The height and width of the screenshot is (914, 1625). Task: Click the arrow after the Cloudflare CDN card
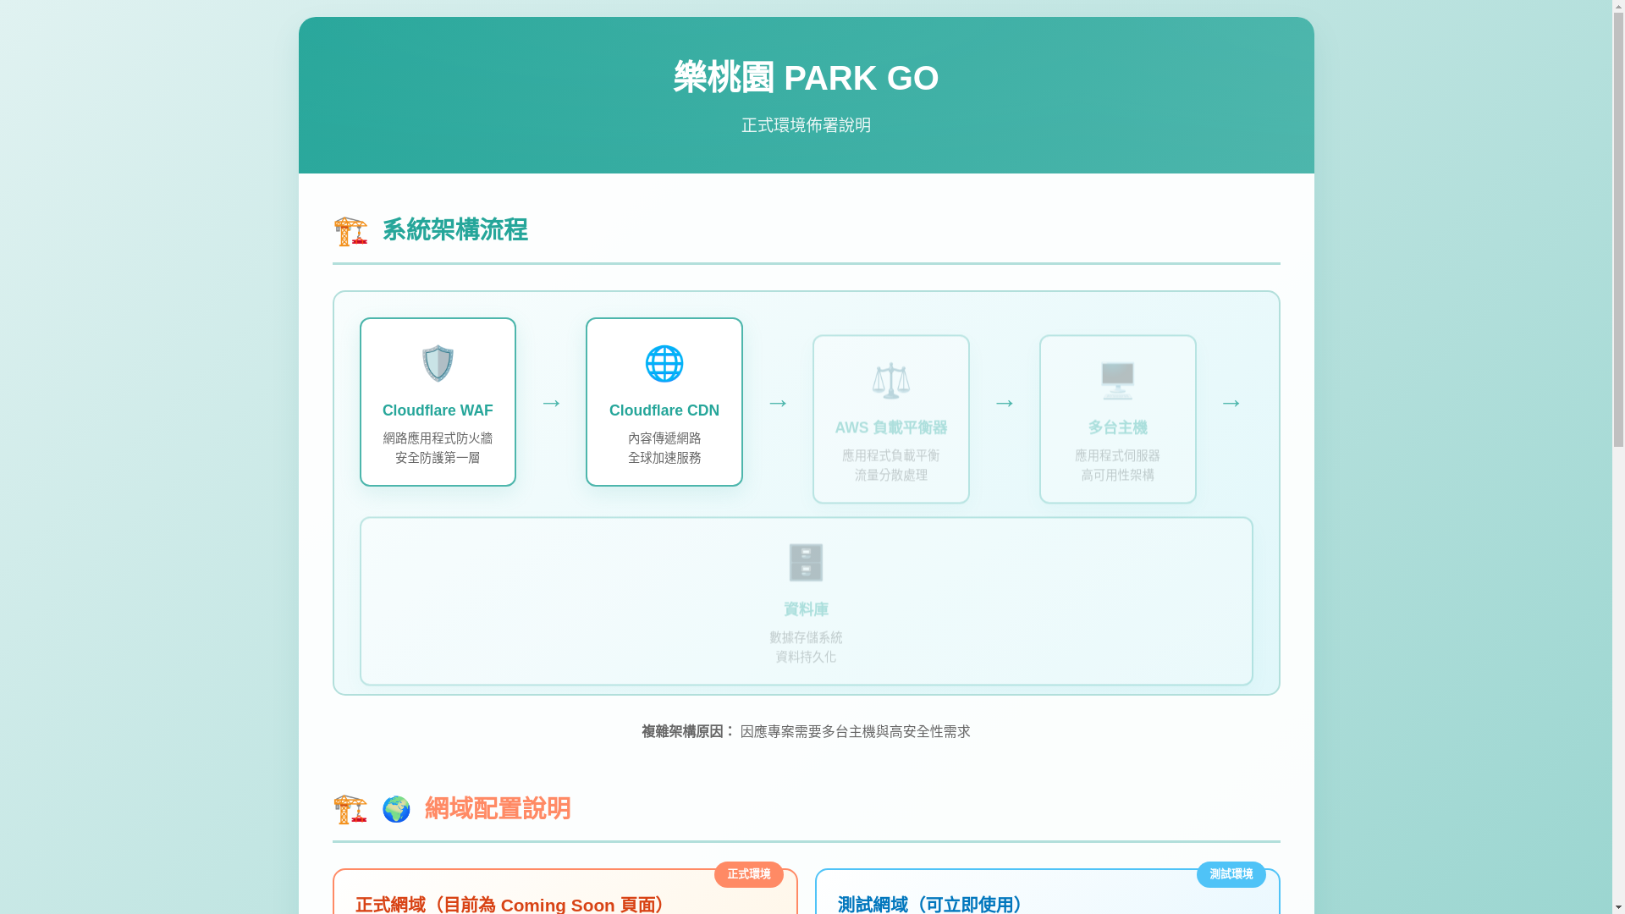(778, 403)
